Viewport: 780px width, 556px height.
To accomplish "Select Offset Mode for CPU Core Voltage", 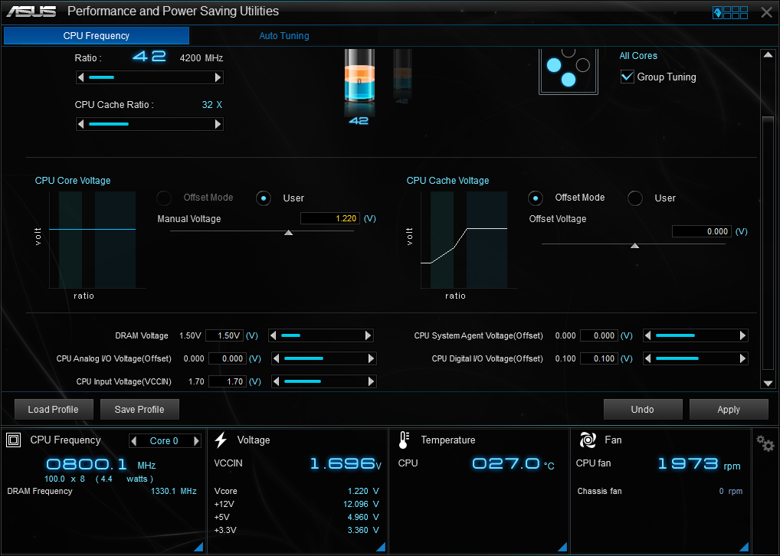I will [164, 198].
